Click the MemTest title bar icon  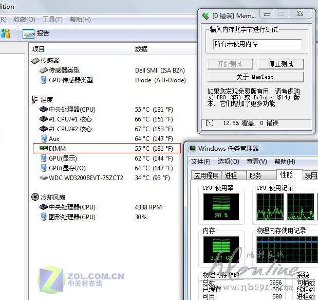pos(205,16)
